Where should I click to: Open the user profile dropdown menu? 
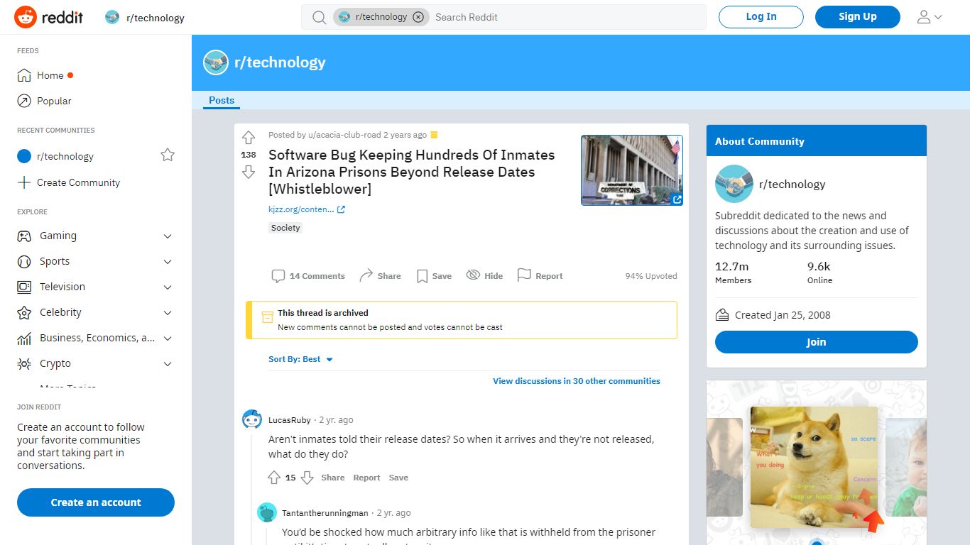pos(930,17)
